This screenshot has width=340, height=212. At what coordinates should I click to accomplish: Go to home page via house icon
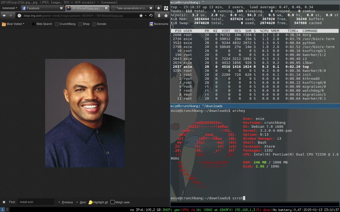[x=166, y=16]
